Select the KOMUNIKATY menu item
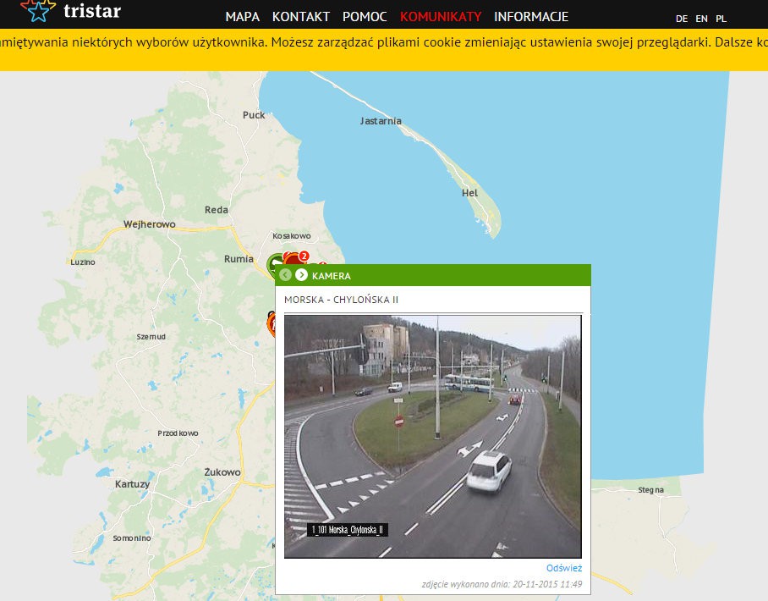 (441, 17)
